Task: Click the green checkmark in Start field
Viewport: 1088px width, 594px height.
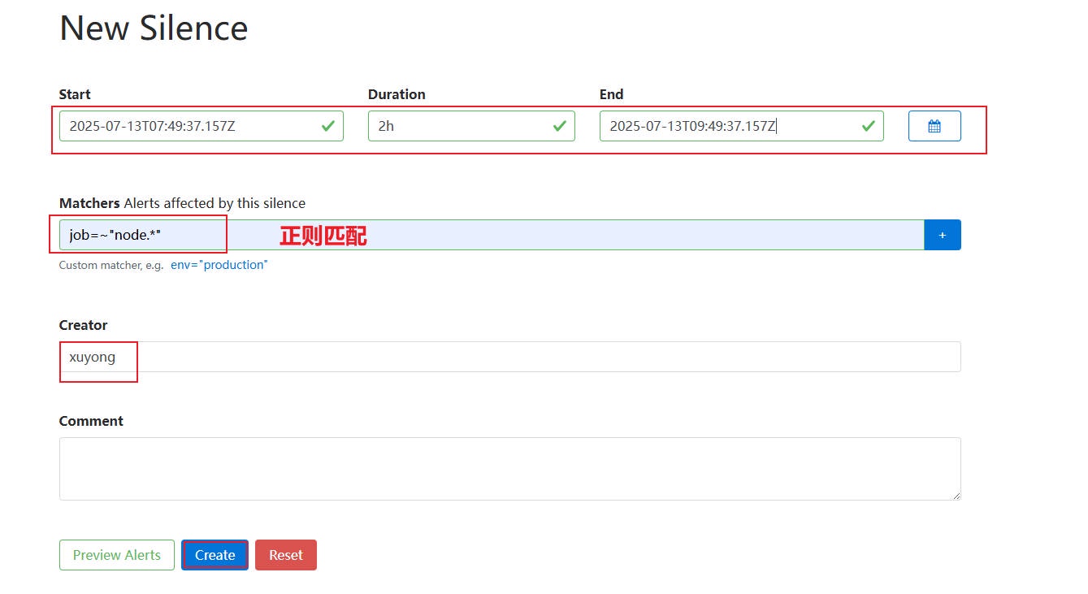Action: (327, 126)
